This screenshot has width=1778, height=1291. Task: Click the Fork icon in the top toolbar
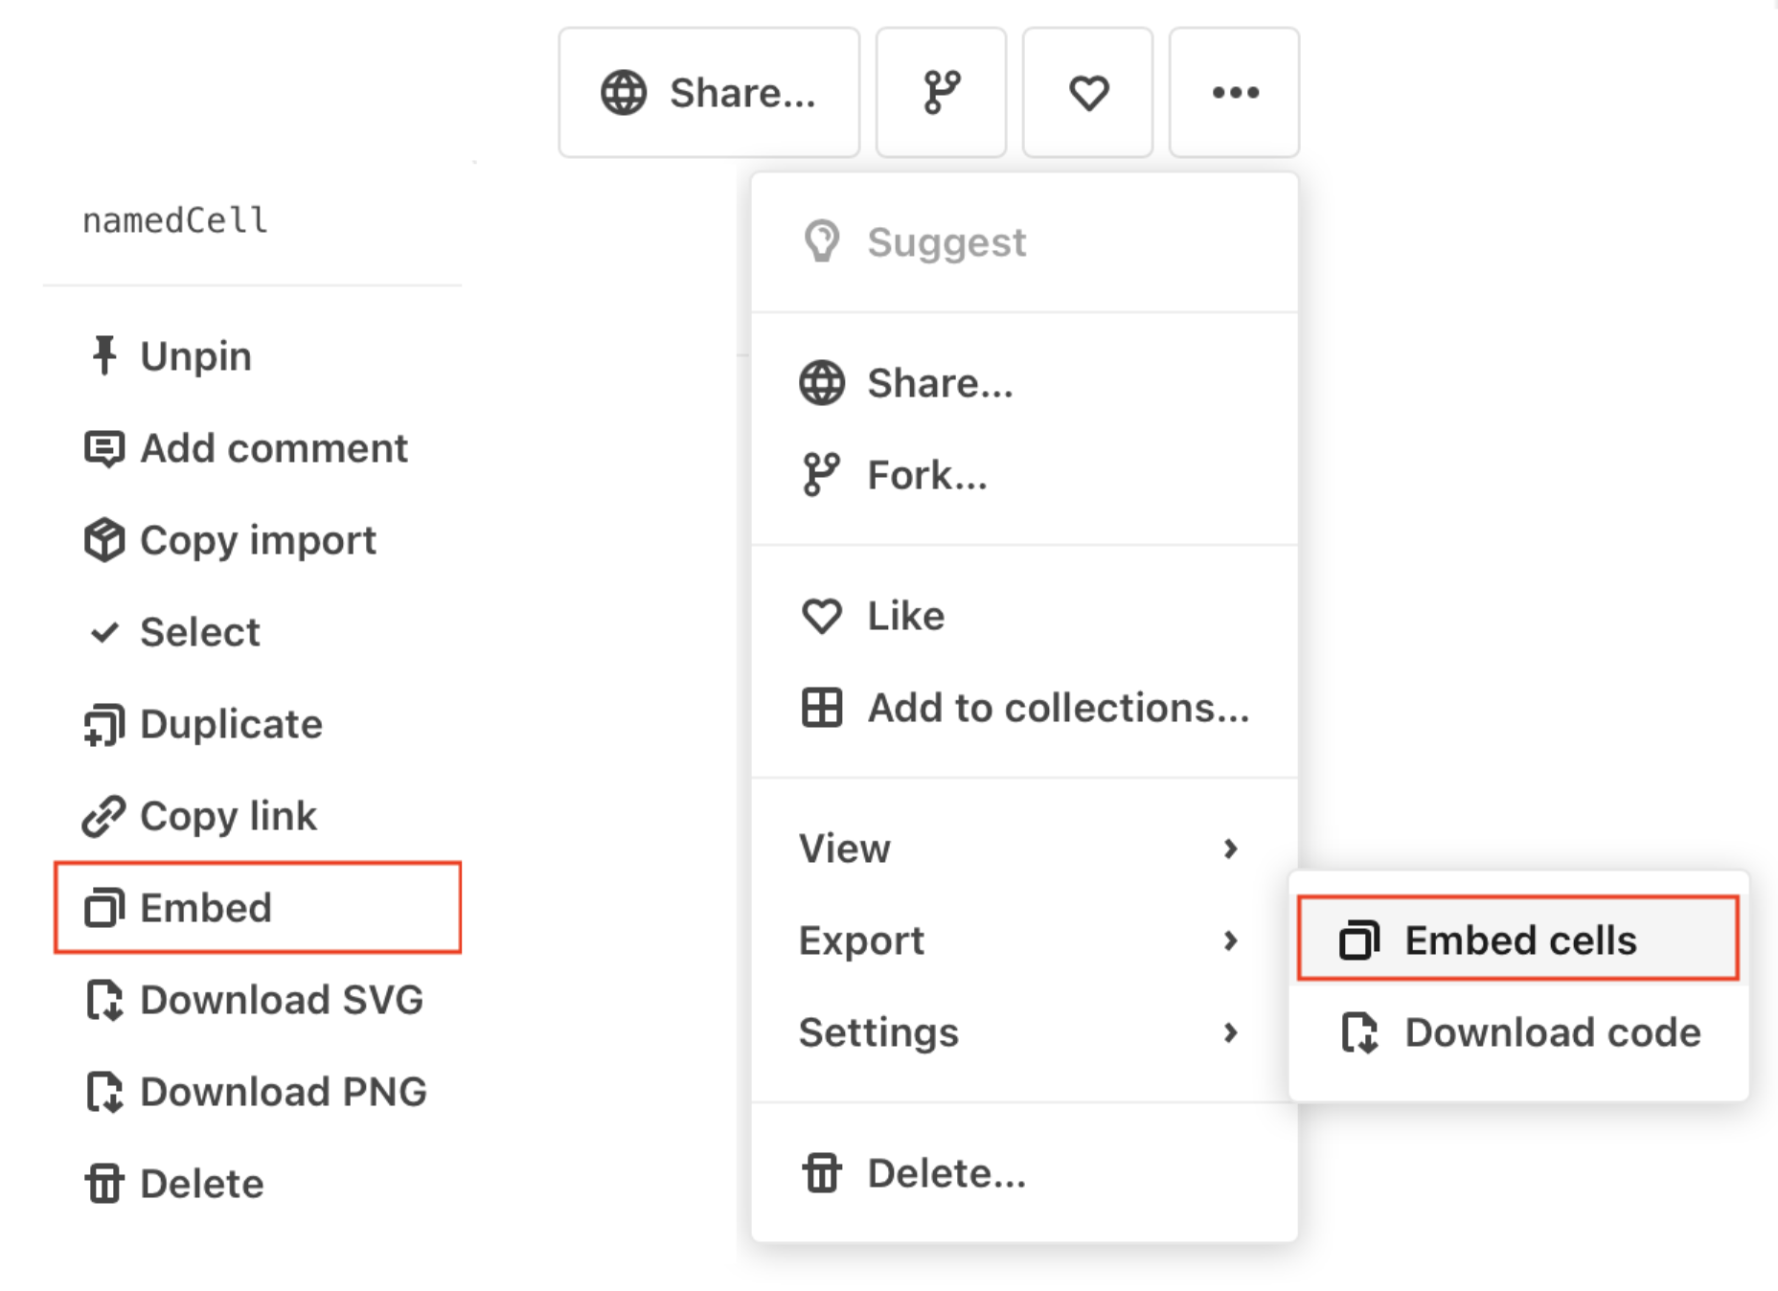click(940, 92)
